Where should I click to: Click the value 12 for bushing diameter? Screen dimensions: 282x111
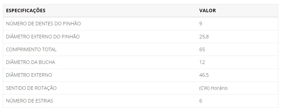pyautogui.click(x=202, y=62)
